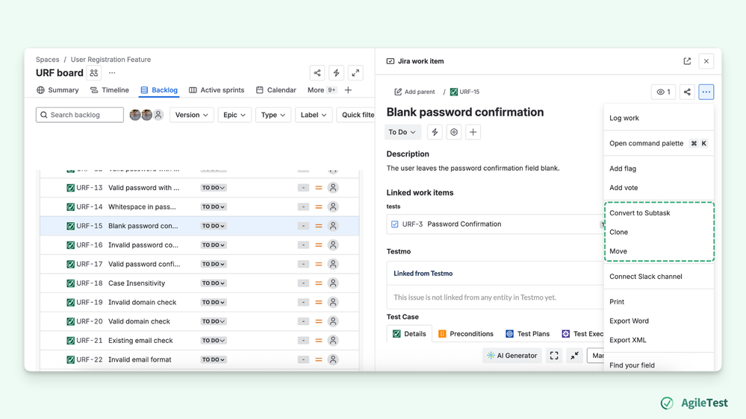Open work item in new window icon
This screenshot has width=746, height=419.
click(687, 61)
